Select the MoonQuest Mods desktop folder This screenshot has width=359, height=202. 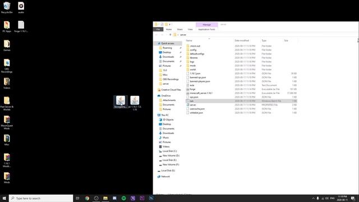(7, 122)
